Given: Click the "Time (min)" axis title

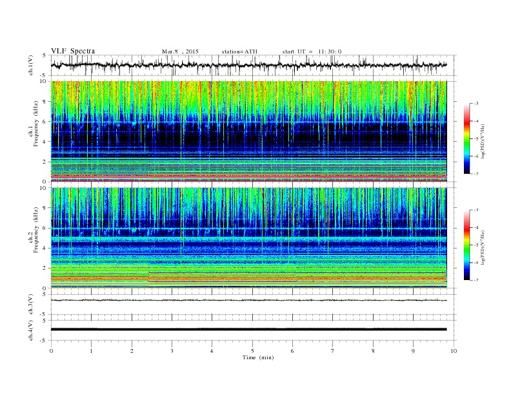Looking at the screenshot, I should (x=258, y=357).
